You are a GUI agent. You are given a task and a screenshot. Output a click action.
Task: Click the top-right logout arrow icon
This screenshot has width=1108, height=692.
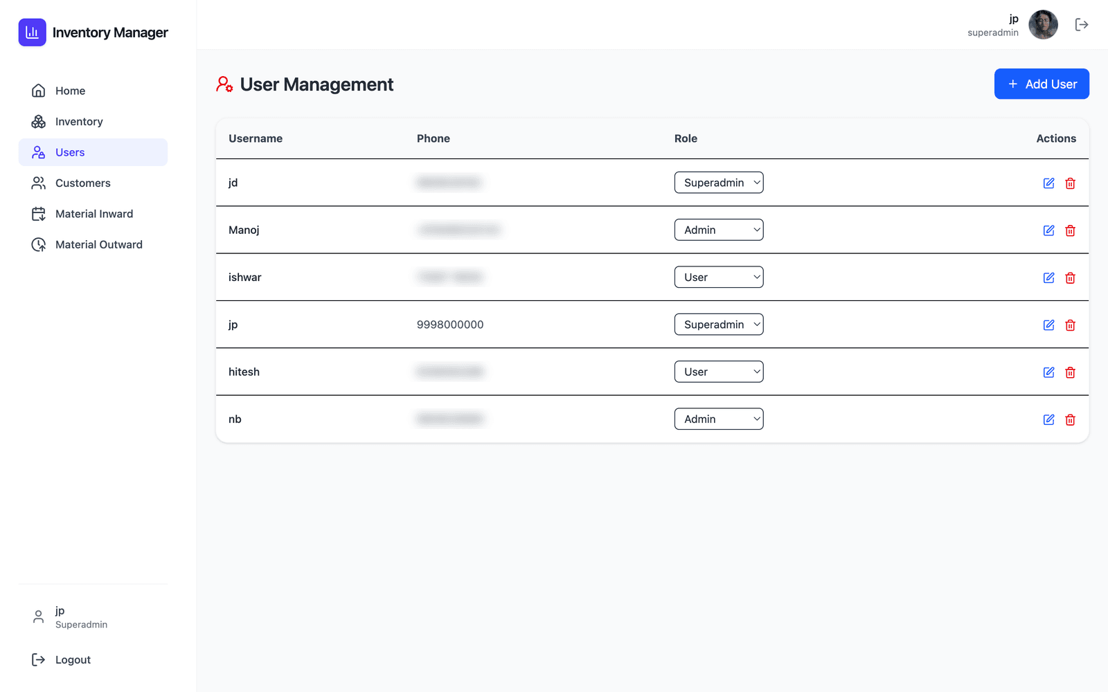click(x=1082, y=25)
